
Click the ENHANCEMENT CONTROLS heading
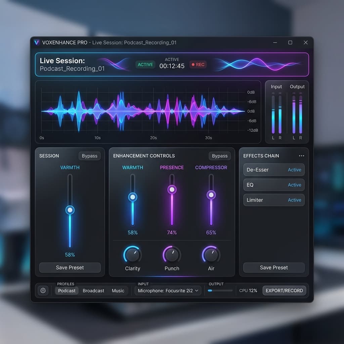144,156
